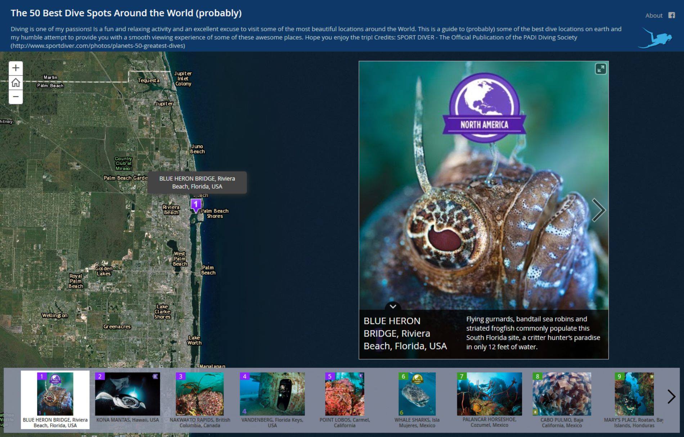Click the Blue Heron Bridge caption title
The height and width of the screenshot is (437, 684).
(x=405, y=333)
